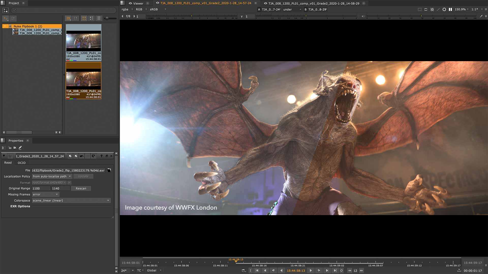Toggle the sort order icon in the Project panel
The height and width of the screenshot is (274, 488).
75,18
